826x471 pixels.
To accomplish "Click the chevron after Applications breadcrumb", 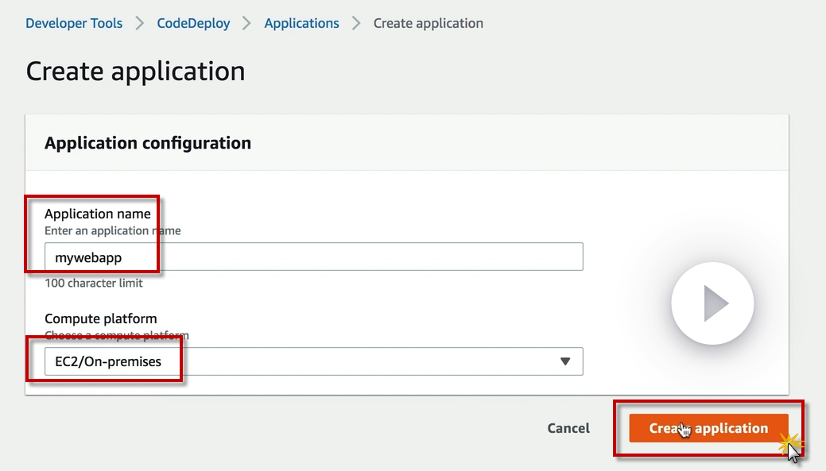I will click(356, 23).
